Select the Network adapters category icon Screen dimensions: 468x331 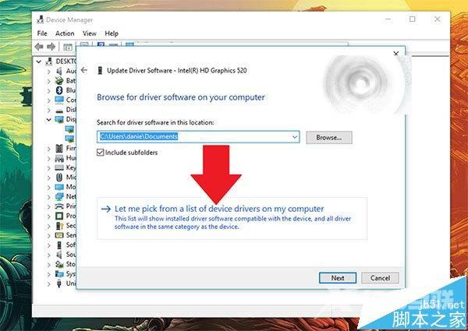[x=60, y=196]
